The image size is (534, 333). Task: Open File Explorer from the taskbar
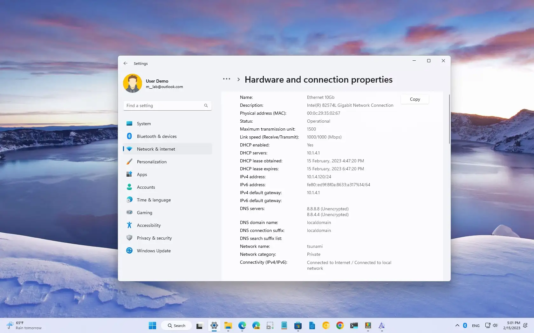point(228,325)
